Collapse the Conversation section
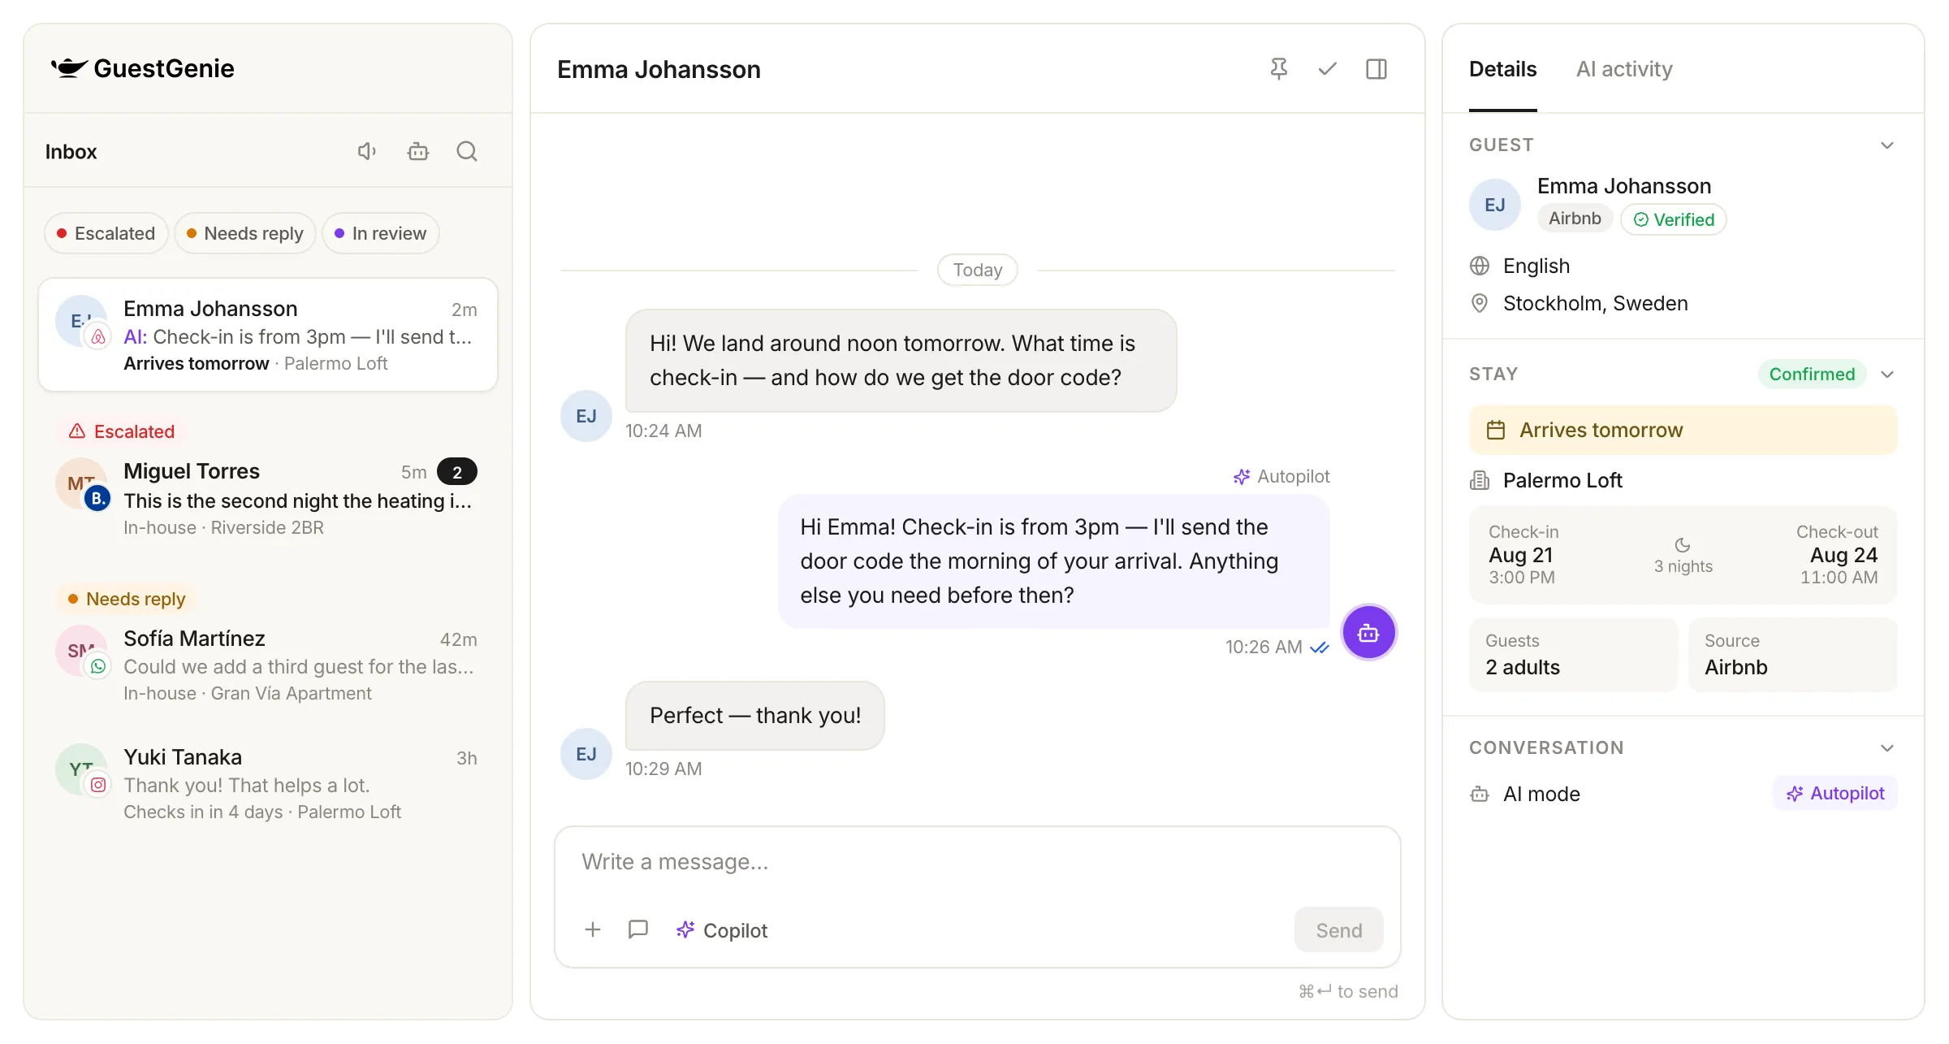This screenshot has width=1949, height=1044. click(1887, 748)
